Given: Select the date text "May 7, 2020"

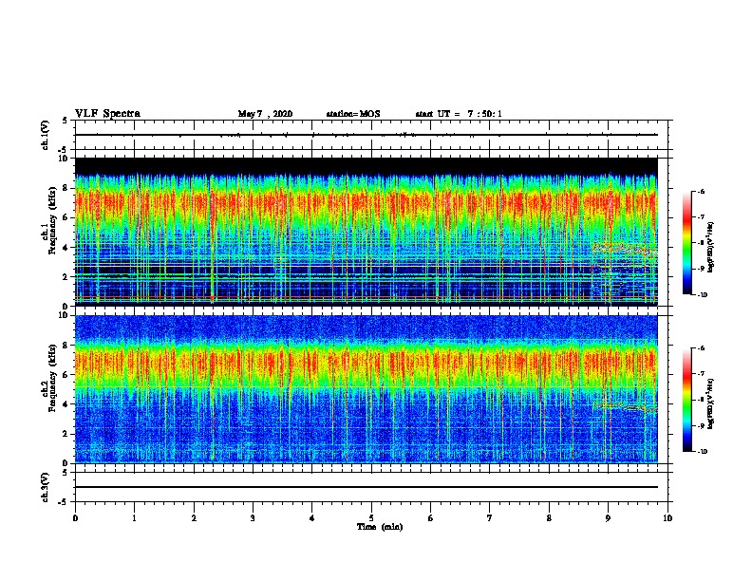Looking at the screenshot, I should (x=265, y=114).
